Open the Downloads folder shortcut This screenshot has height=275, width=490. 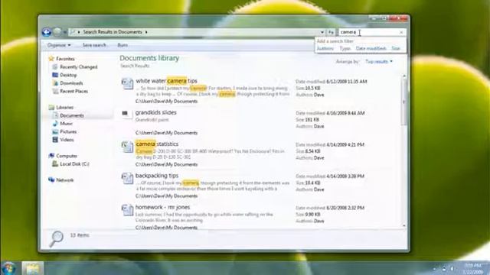71,83
